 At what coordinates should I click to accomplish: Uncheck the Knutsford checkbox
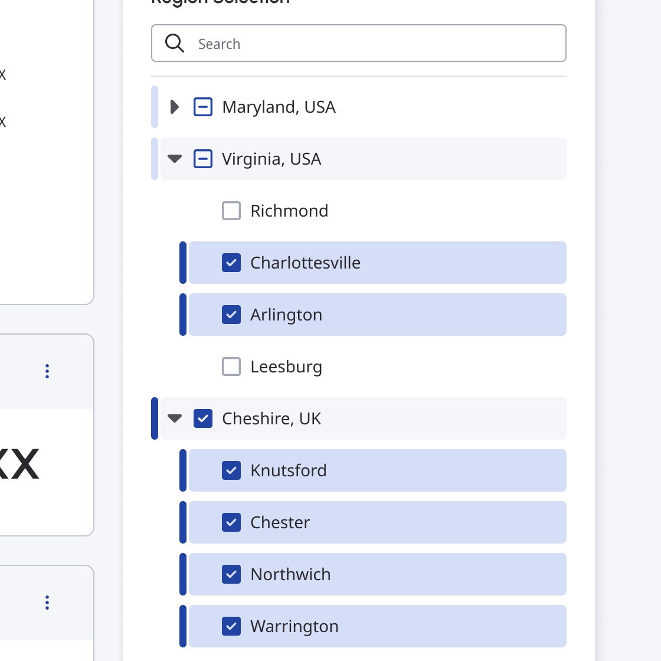point(231,470)
